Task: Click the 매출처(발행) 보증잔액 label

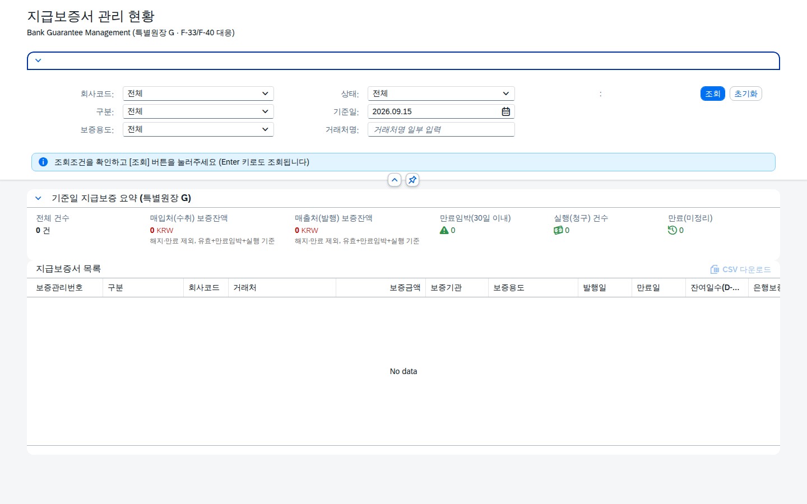Action: click(333, 218)
